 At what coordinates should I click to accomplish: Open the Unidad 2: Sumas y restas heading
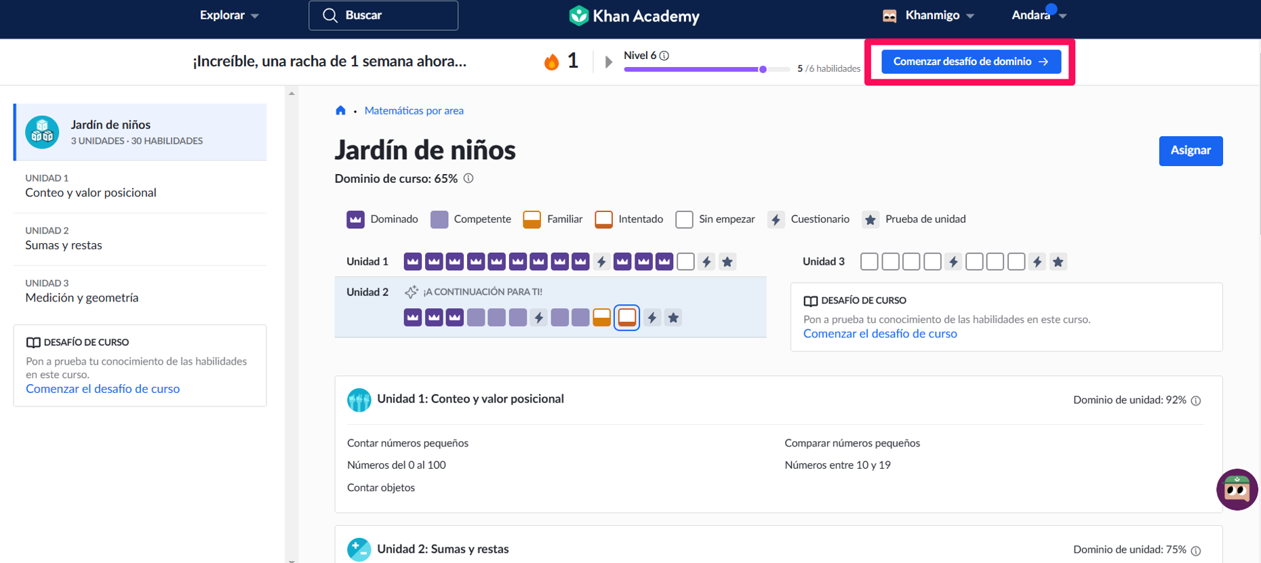tap(443, 549)
